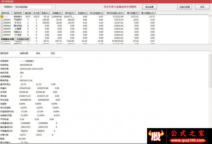Open the 评测条件 dropdown arrow

click(54, 7)
